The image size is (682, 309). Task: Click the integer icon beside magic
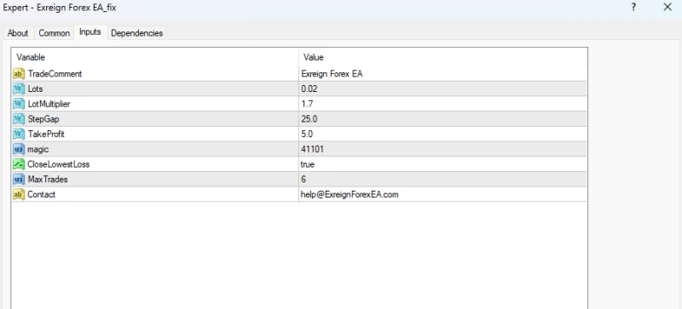[19, 149]
